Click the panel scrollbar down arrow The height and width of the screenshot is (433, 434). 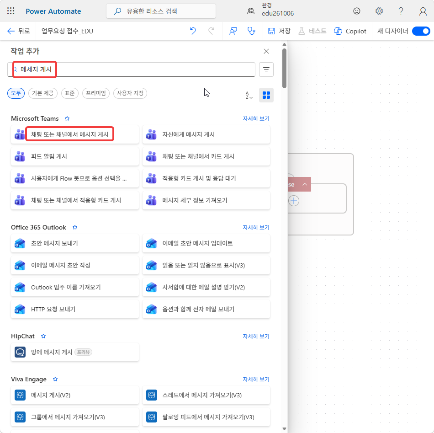[x=284, y=429]
